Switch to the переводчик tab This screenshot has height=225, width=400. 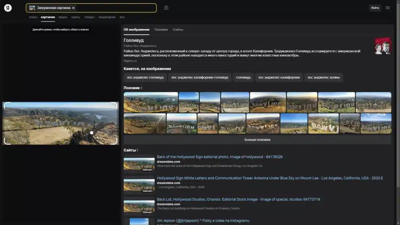(x=107, y=17)
